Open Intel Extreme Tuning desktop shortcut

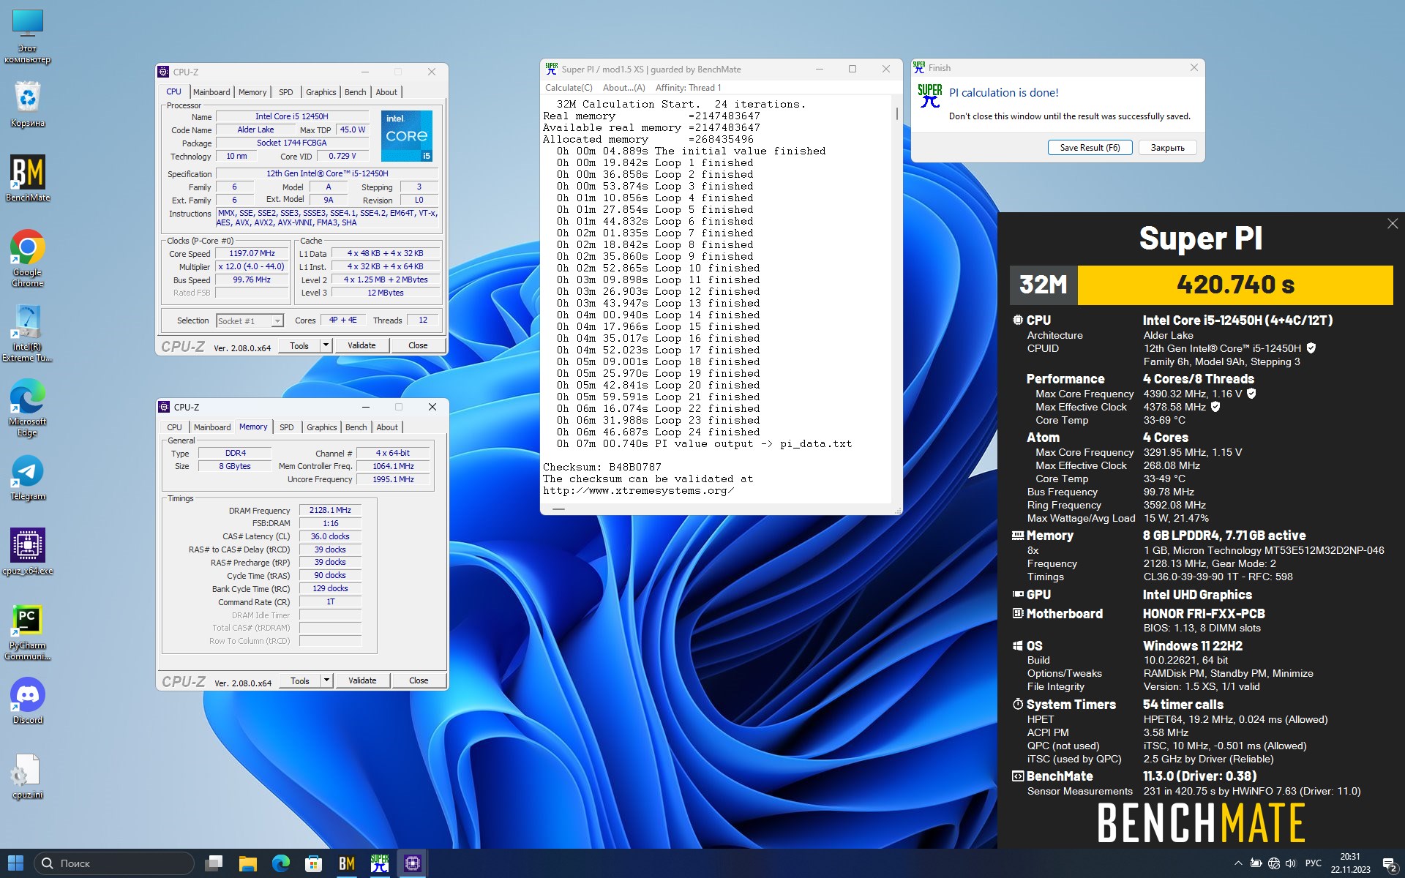click(x=28, y=333)
